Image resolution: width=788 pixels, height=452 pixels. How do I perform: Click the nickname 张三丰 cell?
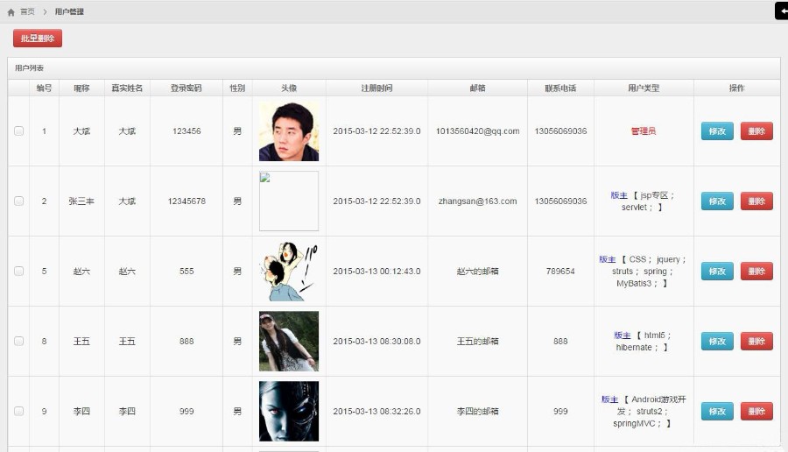tap(81, 201)
